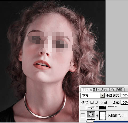Toggle lock transparent pixels icon
128x123 pixels.
(92, 102)
